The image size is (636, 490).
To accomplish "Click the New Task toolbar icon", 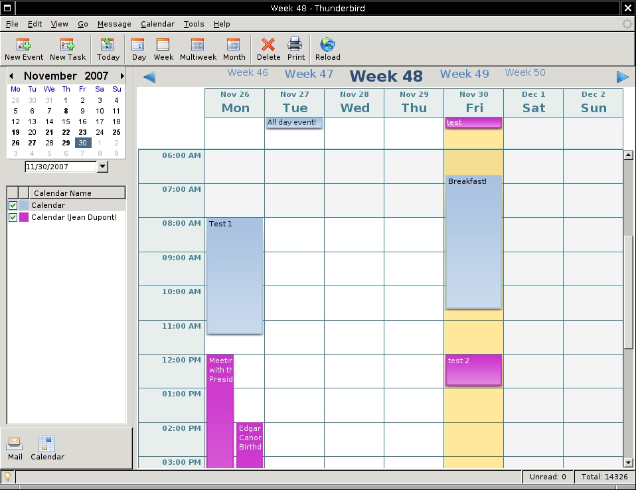I will pos(68,49).
